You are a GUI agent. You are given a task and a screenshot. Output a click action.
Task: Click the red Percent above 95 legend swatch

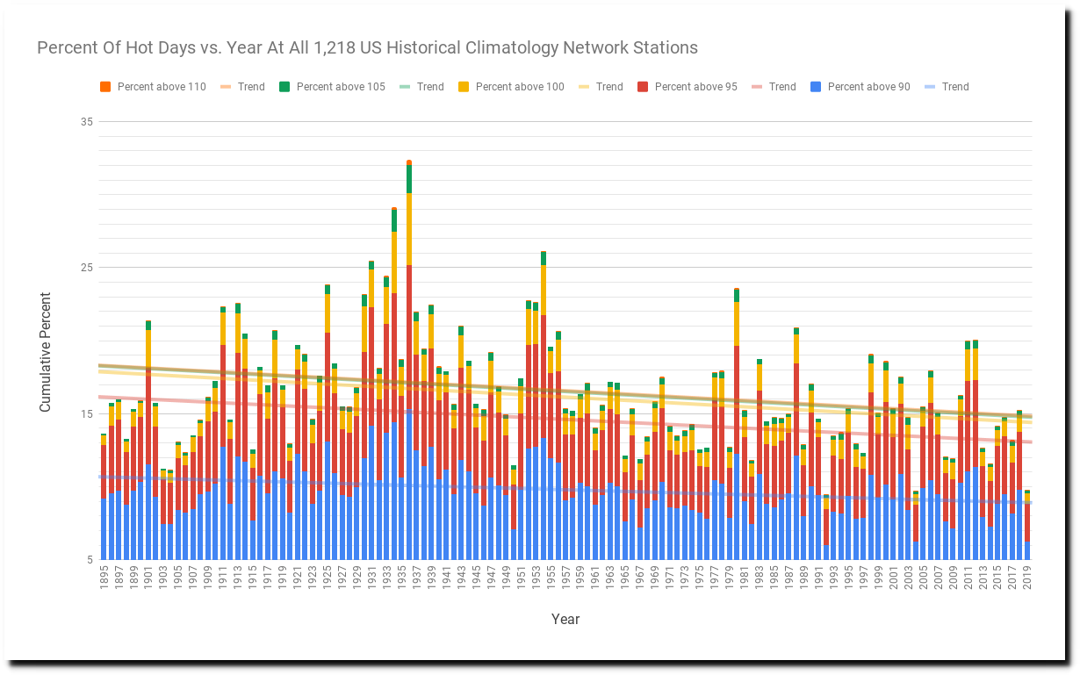coord(643,87)
